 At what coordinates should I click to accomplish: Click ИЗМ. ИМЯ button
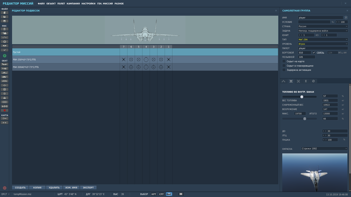[x=71, y=188]
